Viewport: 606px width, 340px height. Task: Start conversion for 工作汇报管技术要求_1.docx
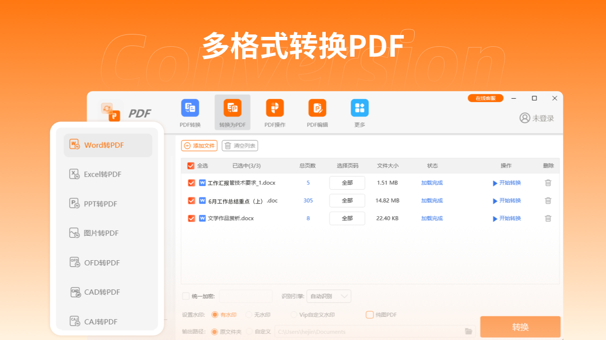507,183
